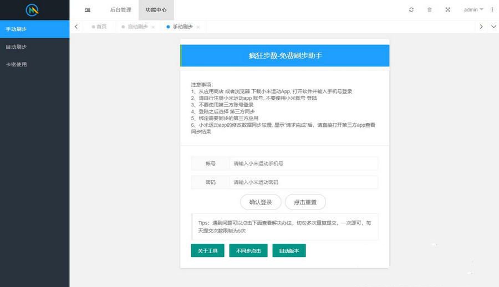This screenshot has width=499, height=287.
Task: Select 自动刷步 in the sidebar
Action: coord(35,47)
